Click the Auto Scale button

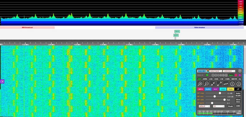(x=238, y=94)
